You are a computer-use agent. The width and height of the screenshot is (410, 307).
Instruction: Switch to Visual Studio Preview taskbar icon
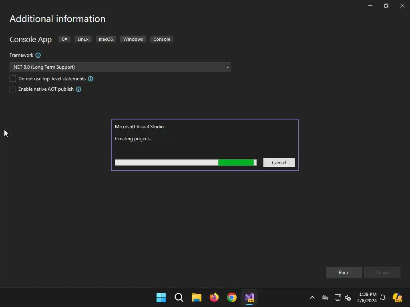point(249,297)
